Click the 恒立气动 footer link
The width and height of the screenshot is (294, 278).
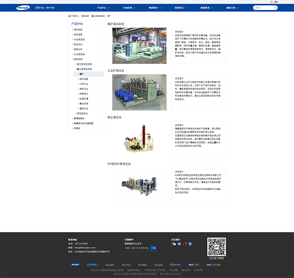[126, 265]
